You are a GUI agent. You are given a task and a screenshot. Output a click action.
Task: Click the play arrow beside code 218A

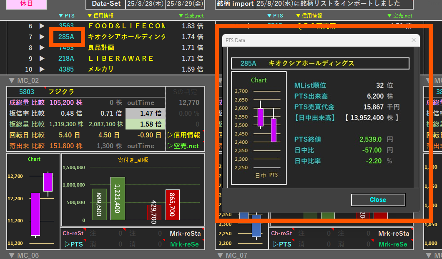[42, 58]
